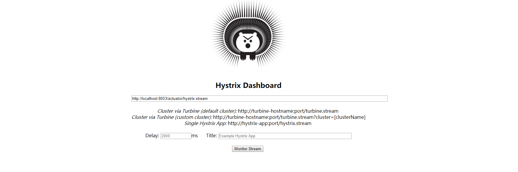The image size is (518, 172).
Task: Click the hedgehog's open mouth
Action: point(248,46)
